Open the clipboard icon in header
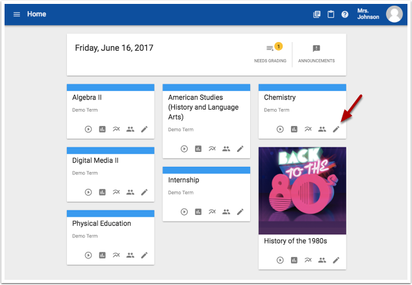This screenshot has height=285, width=412. point(331,14)
